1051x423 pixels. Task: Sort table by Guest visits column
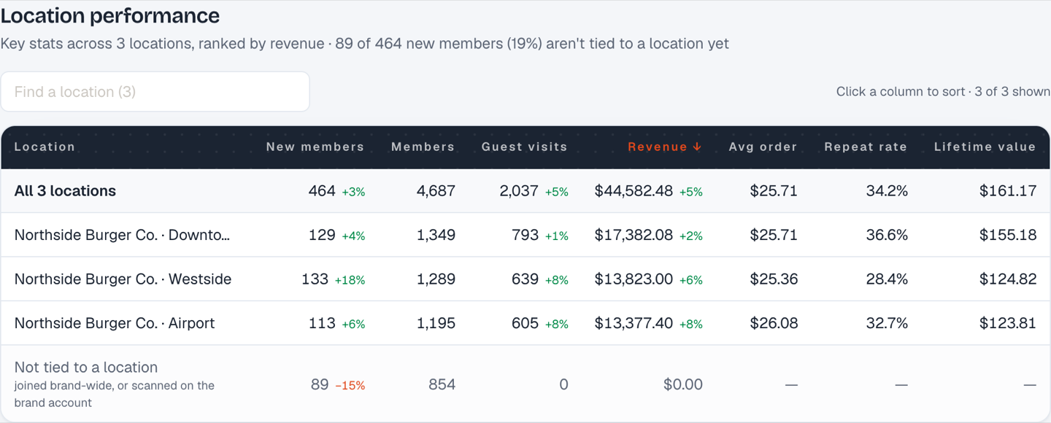524,147
